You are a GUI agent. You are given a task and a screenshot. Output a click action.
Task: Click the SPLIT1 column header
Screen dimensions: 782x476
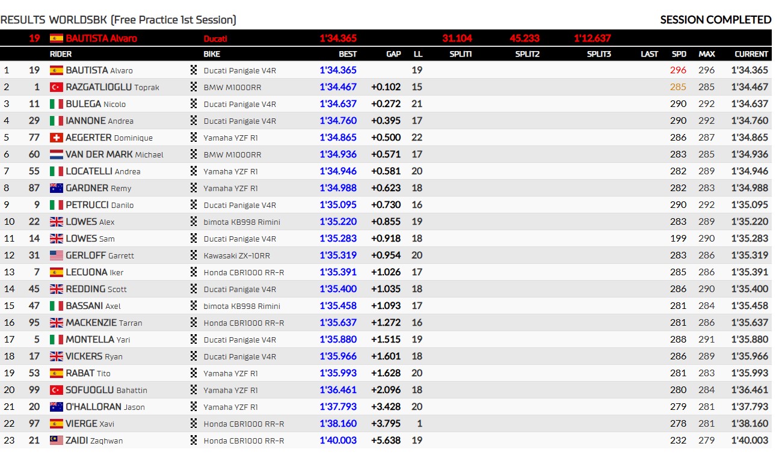(x=461, y=54)
